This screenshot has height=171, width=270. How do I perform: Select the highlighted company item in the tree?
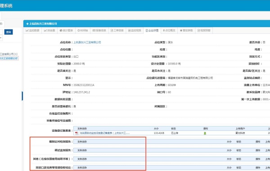(9, 58)
